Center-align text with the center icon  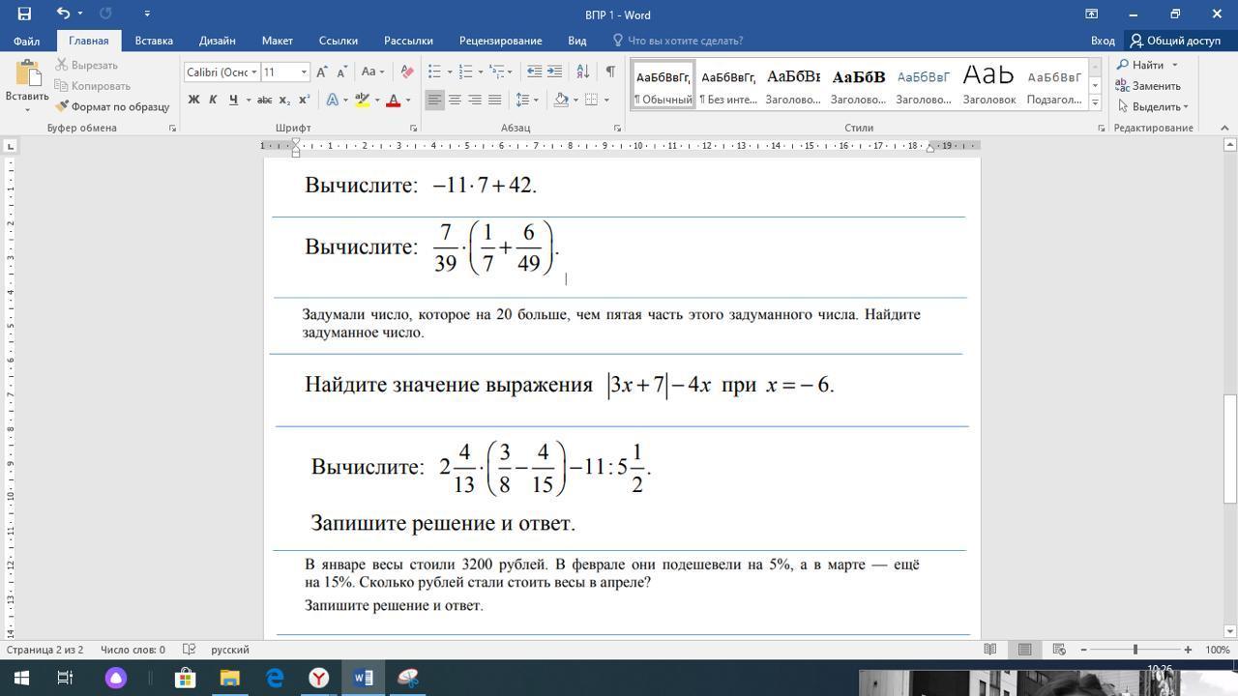point(455,100)
